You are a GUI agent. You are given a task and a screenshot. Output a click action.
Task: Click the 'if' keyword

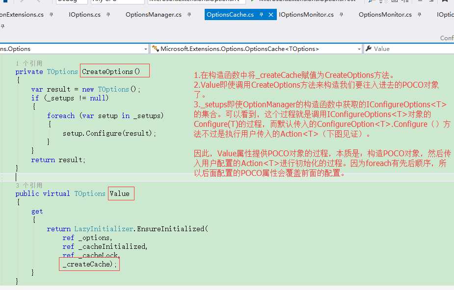coord(35,98)
